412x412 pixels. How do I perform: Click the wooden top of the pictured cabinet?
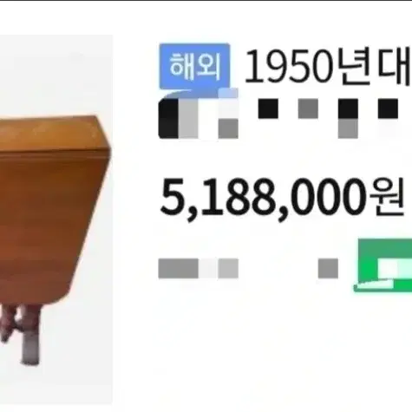(55, 136)
